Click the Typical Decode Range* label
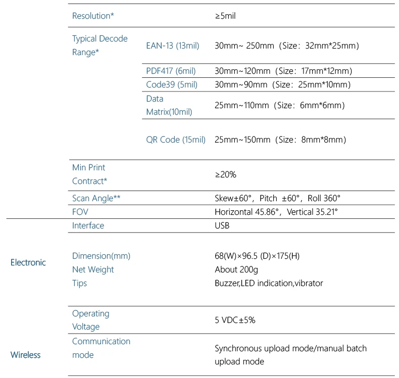Viewport: 399px width, 378px height. tap(99, 45)
